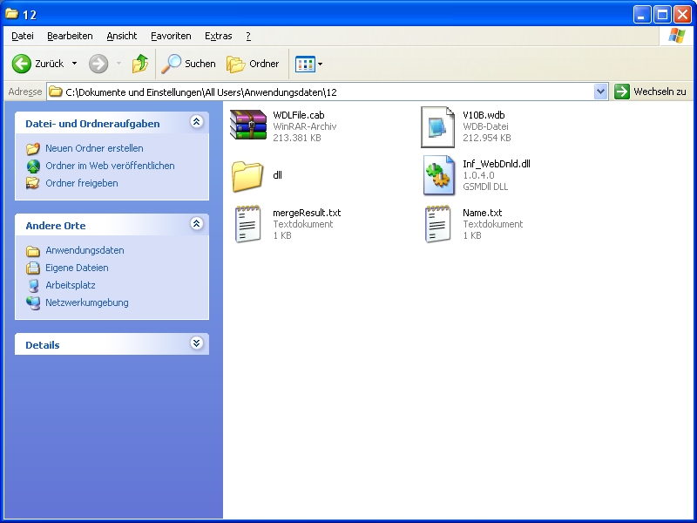Click the WDLFile.cab file name
Image resolution: width=697 pixels, height=523 pixels.
click(299, 115)
